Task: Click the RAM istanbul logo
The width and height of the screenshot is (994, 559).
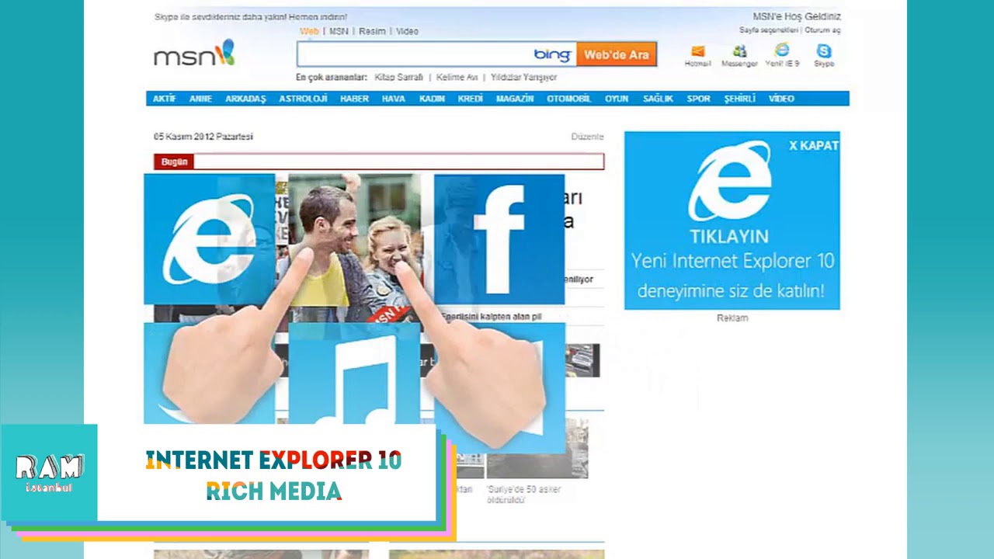Action: (x=49, y=473)
